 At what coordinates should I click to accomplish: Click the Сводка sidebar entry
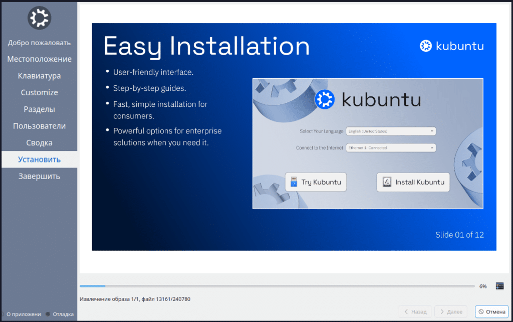pyautogui.click(x=39, y=142)
